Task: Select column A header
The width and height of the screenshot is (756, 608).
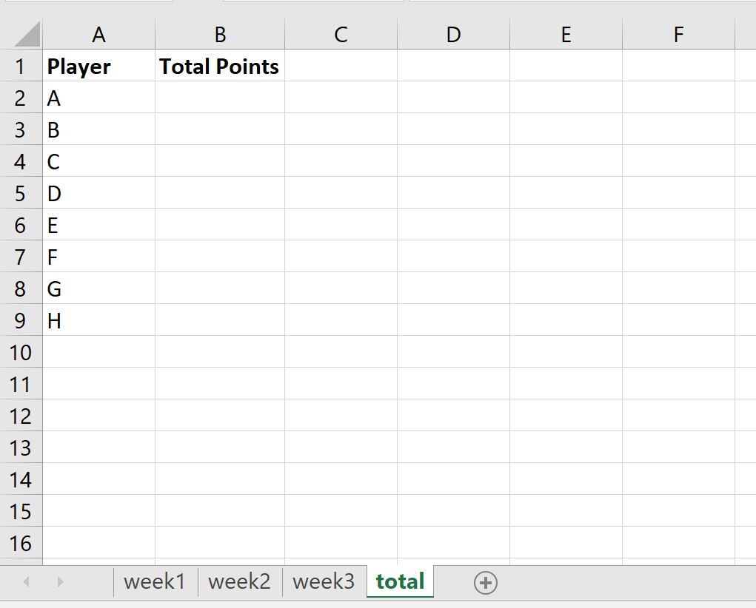Action: pos(98,35)
